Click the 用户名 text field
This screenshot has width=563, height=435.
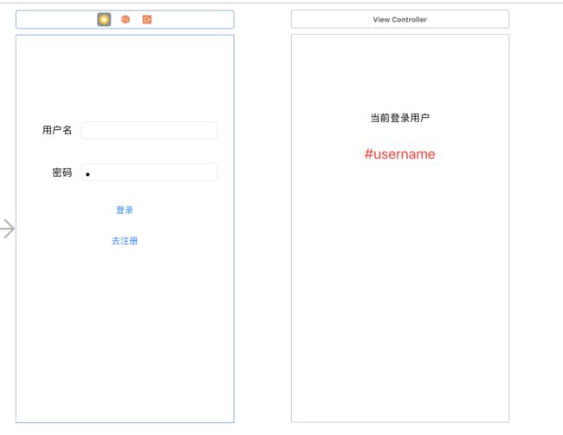[149, 130]
